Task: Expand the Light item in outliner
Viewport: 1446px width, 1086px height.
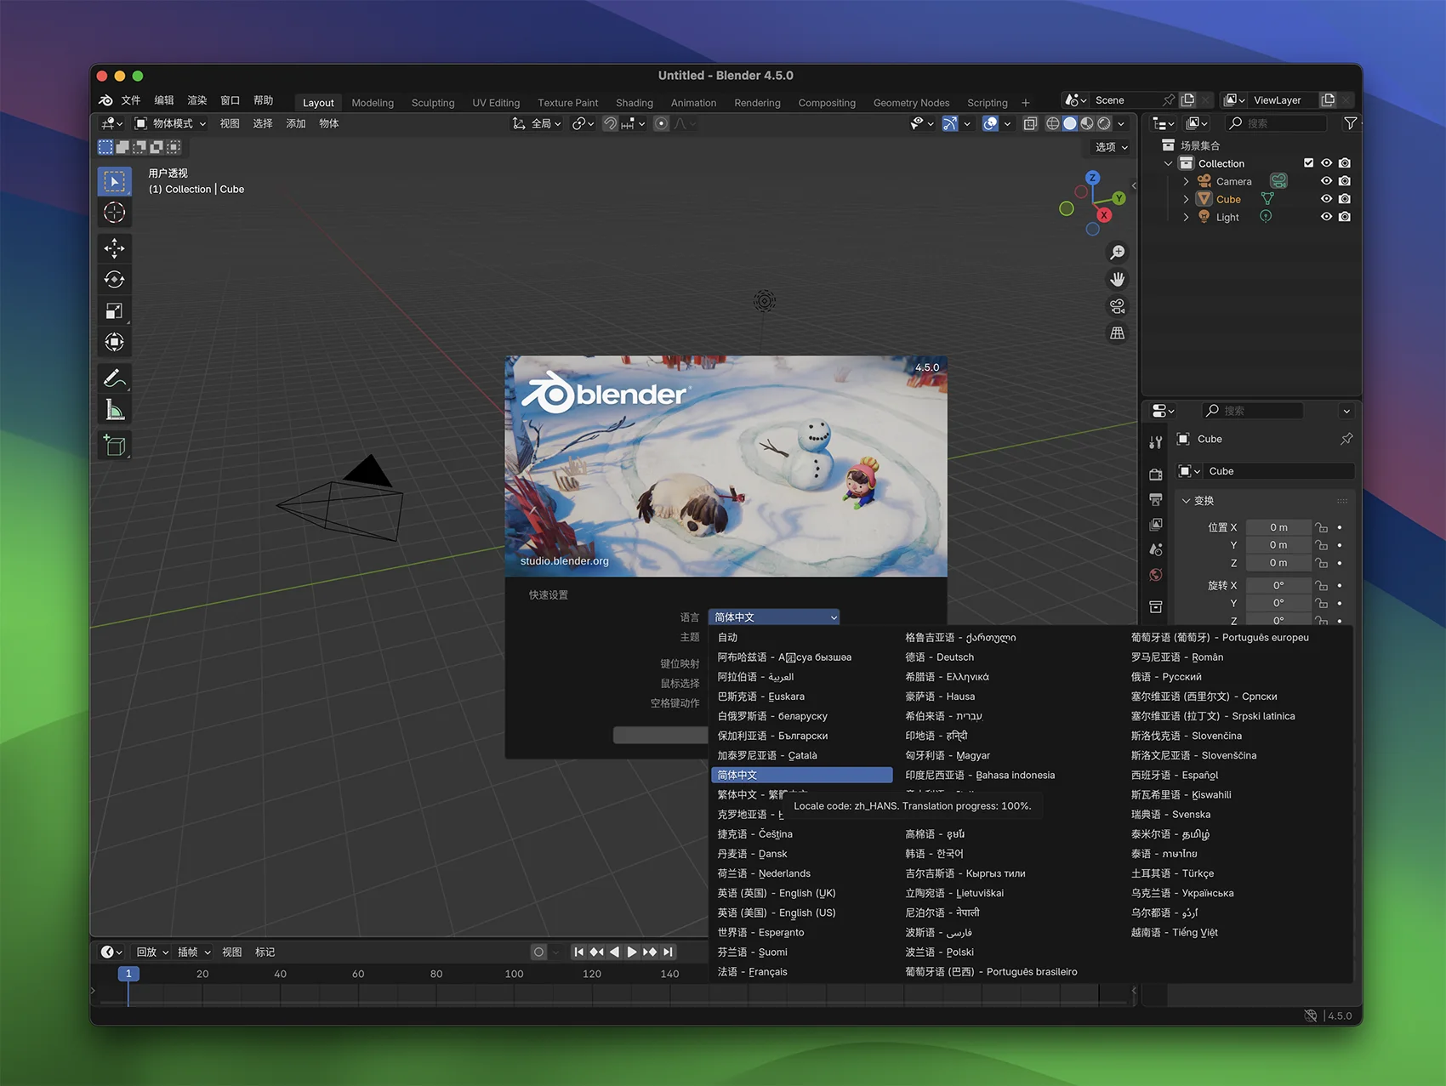Action: 1186,217
